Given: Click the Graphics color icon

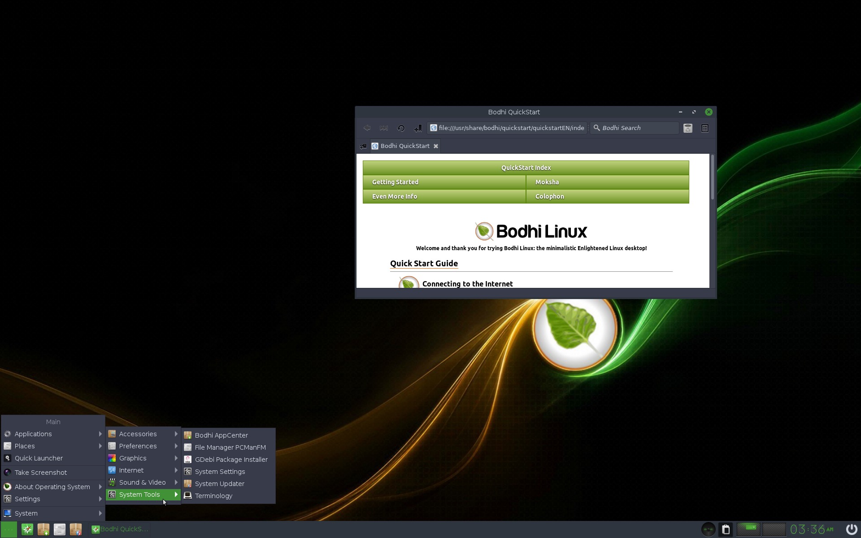Looking at the screenshot, I should (112, 458).
